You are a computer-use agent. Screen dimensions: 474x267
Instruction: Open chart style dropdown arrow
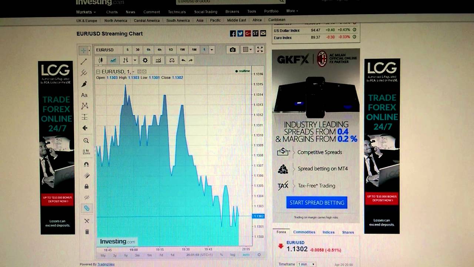tap(134, 60)
